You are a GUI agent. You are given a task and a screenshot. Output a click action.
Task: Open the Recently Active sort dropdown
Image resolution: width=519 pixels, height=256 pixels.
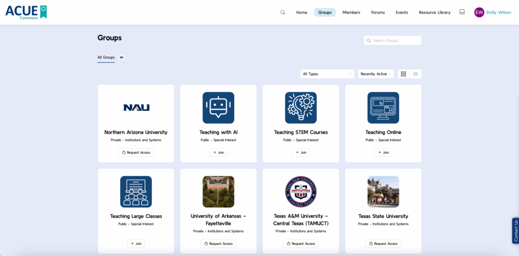pyautogui.click(x=376, y=74)
